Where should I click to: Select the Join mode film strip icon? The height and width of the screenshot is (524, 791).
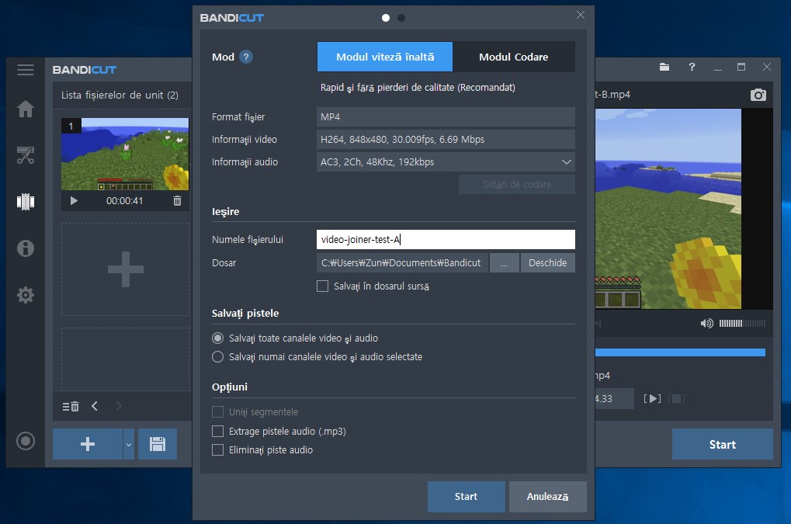click(25, 202)
